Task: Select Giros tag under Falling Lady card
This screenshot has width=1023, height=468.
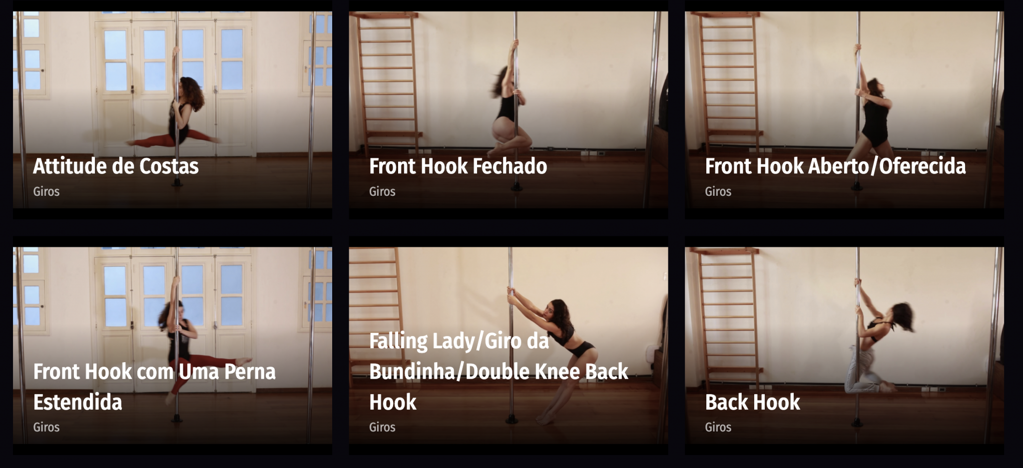Action: click(382, 428)
